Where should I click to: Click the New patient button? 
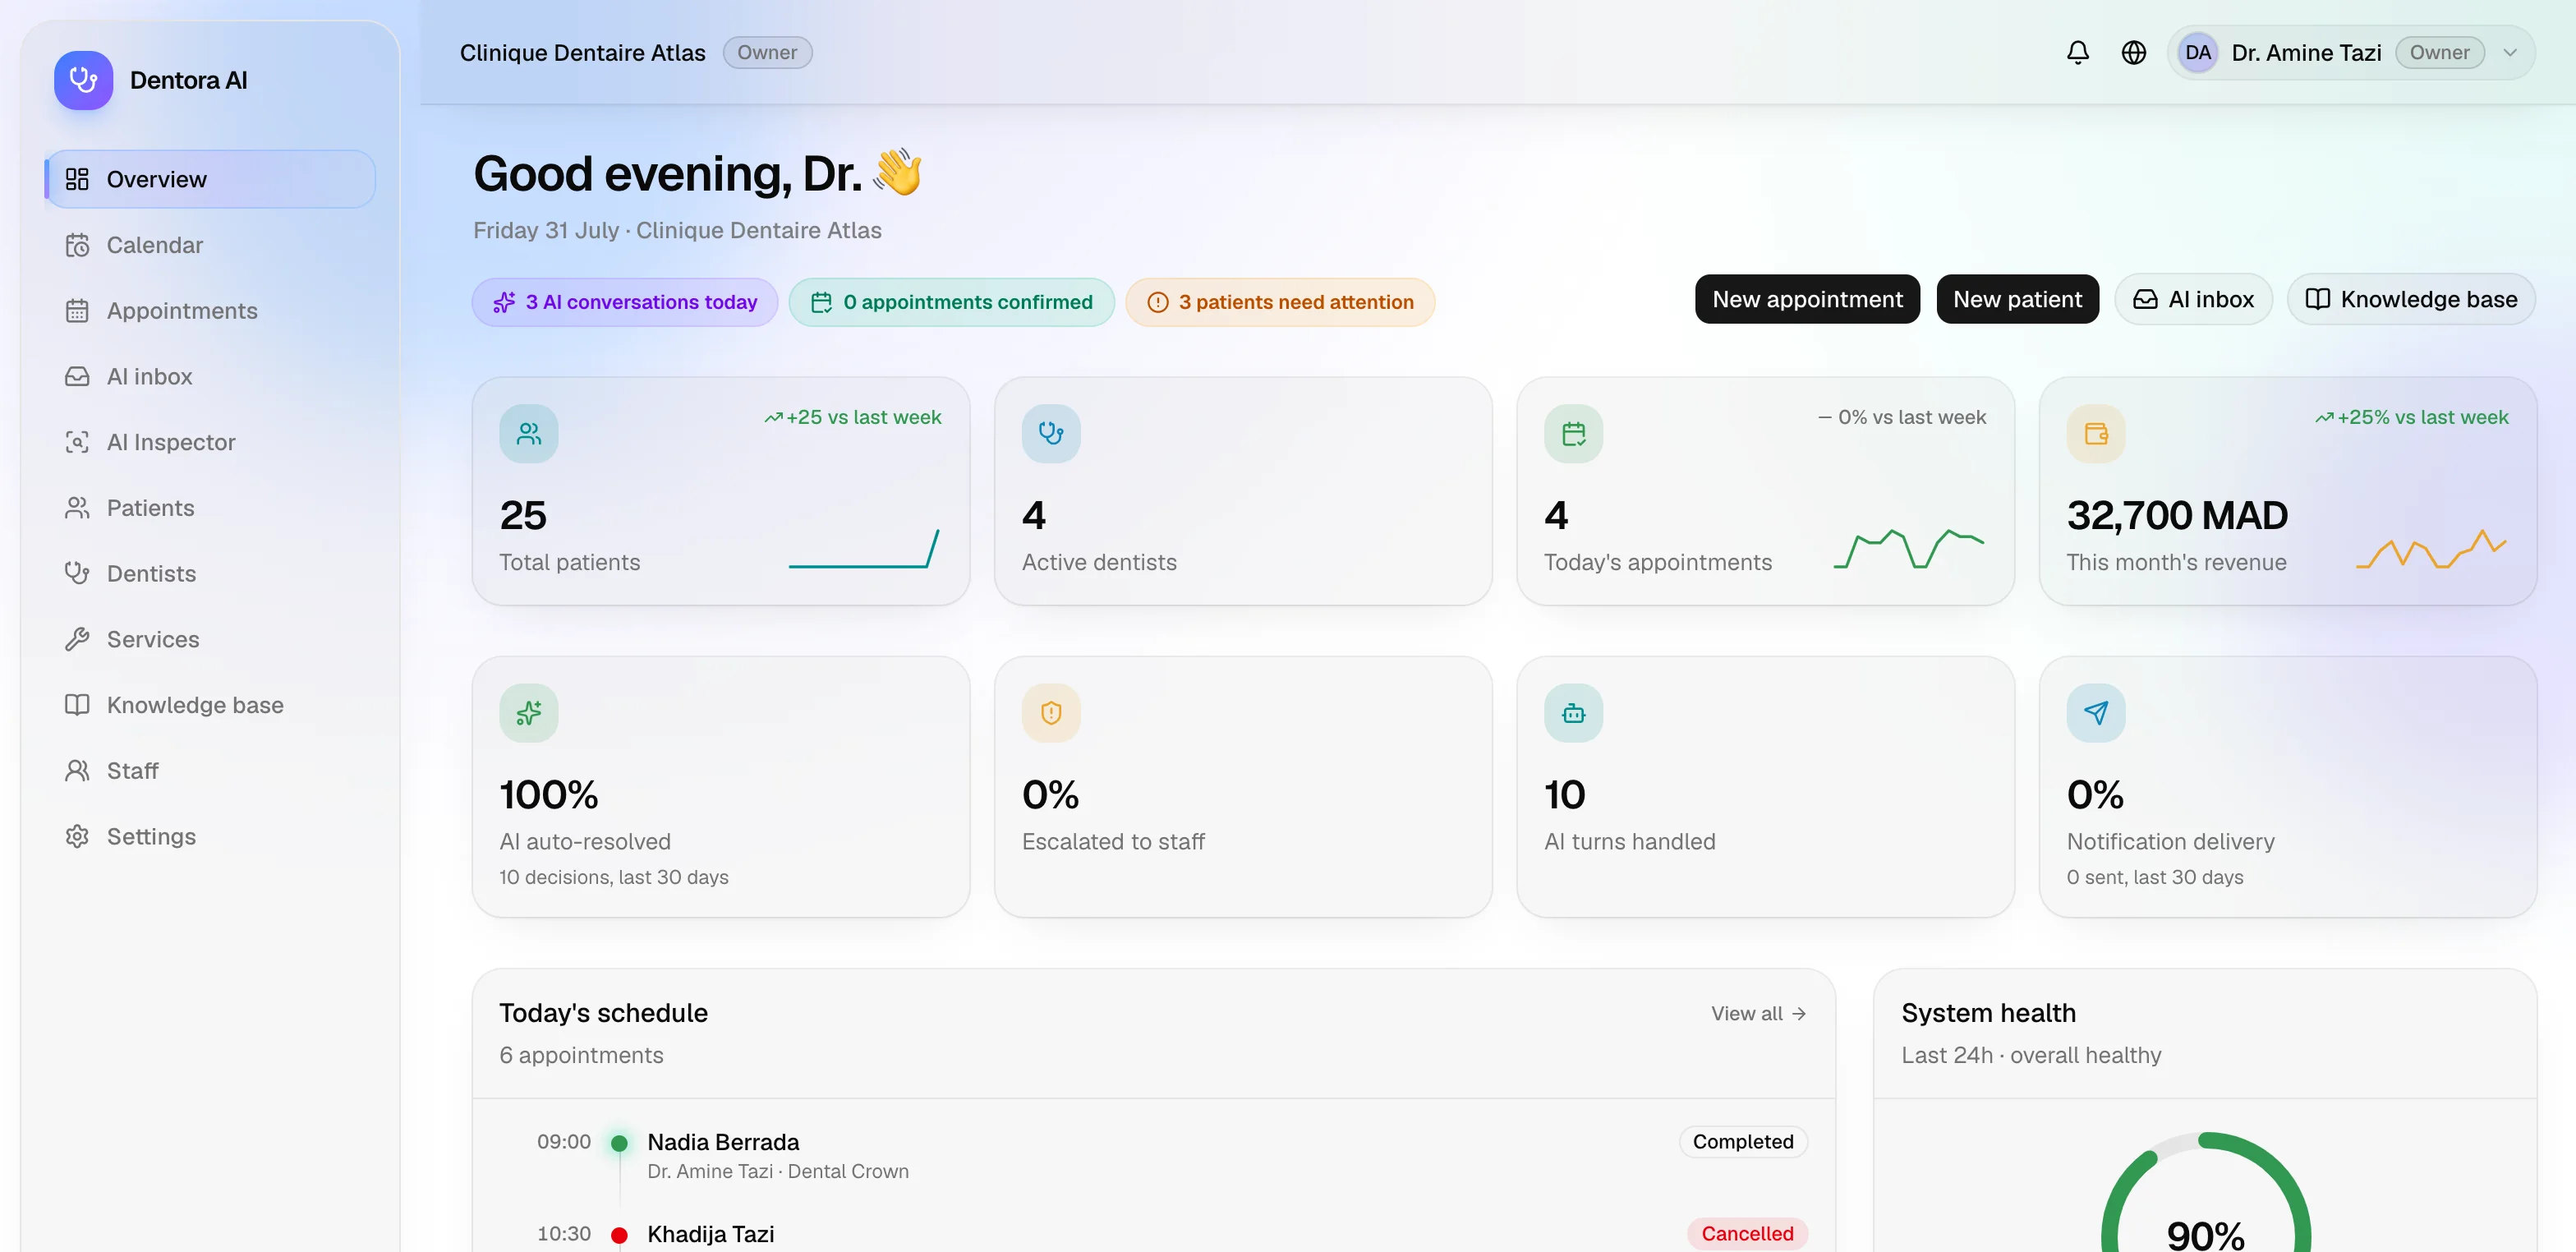click(2017, 299)
